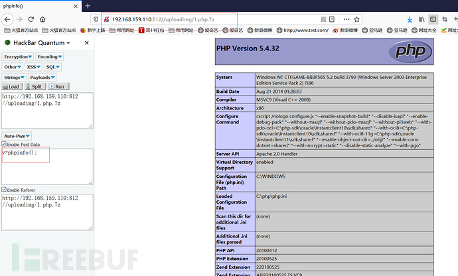Screen dimensions: 458x276
Task: Toggle the browser sidebar icon
Action: [433, 19]
